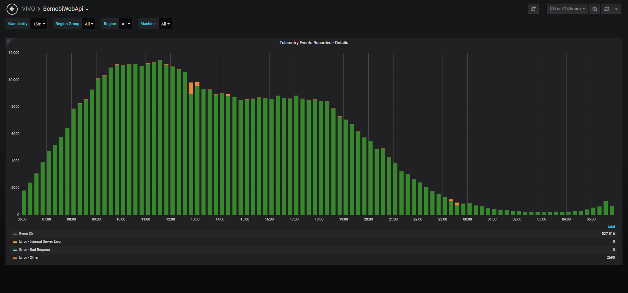
Task: Toggle the Error - Internal Server Error series
Action: 40,242
